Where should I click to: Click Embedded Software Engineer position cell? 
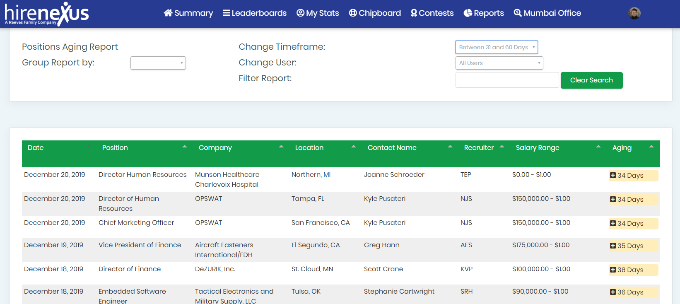(132, 296)
